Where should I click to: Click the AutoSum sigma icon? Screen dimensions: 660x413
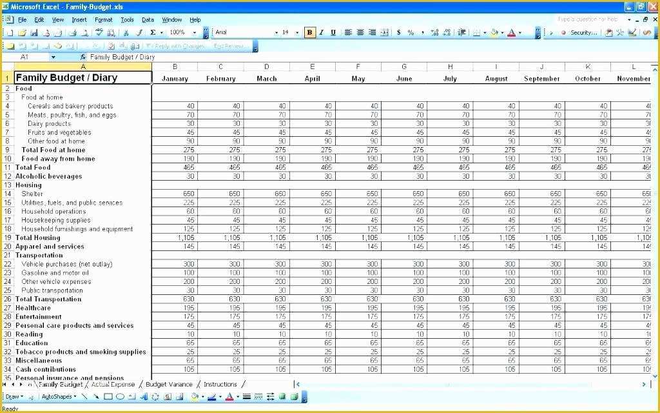pyautogui.click(x=153, y=32)
